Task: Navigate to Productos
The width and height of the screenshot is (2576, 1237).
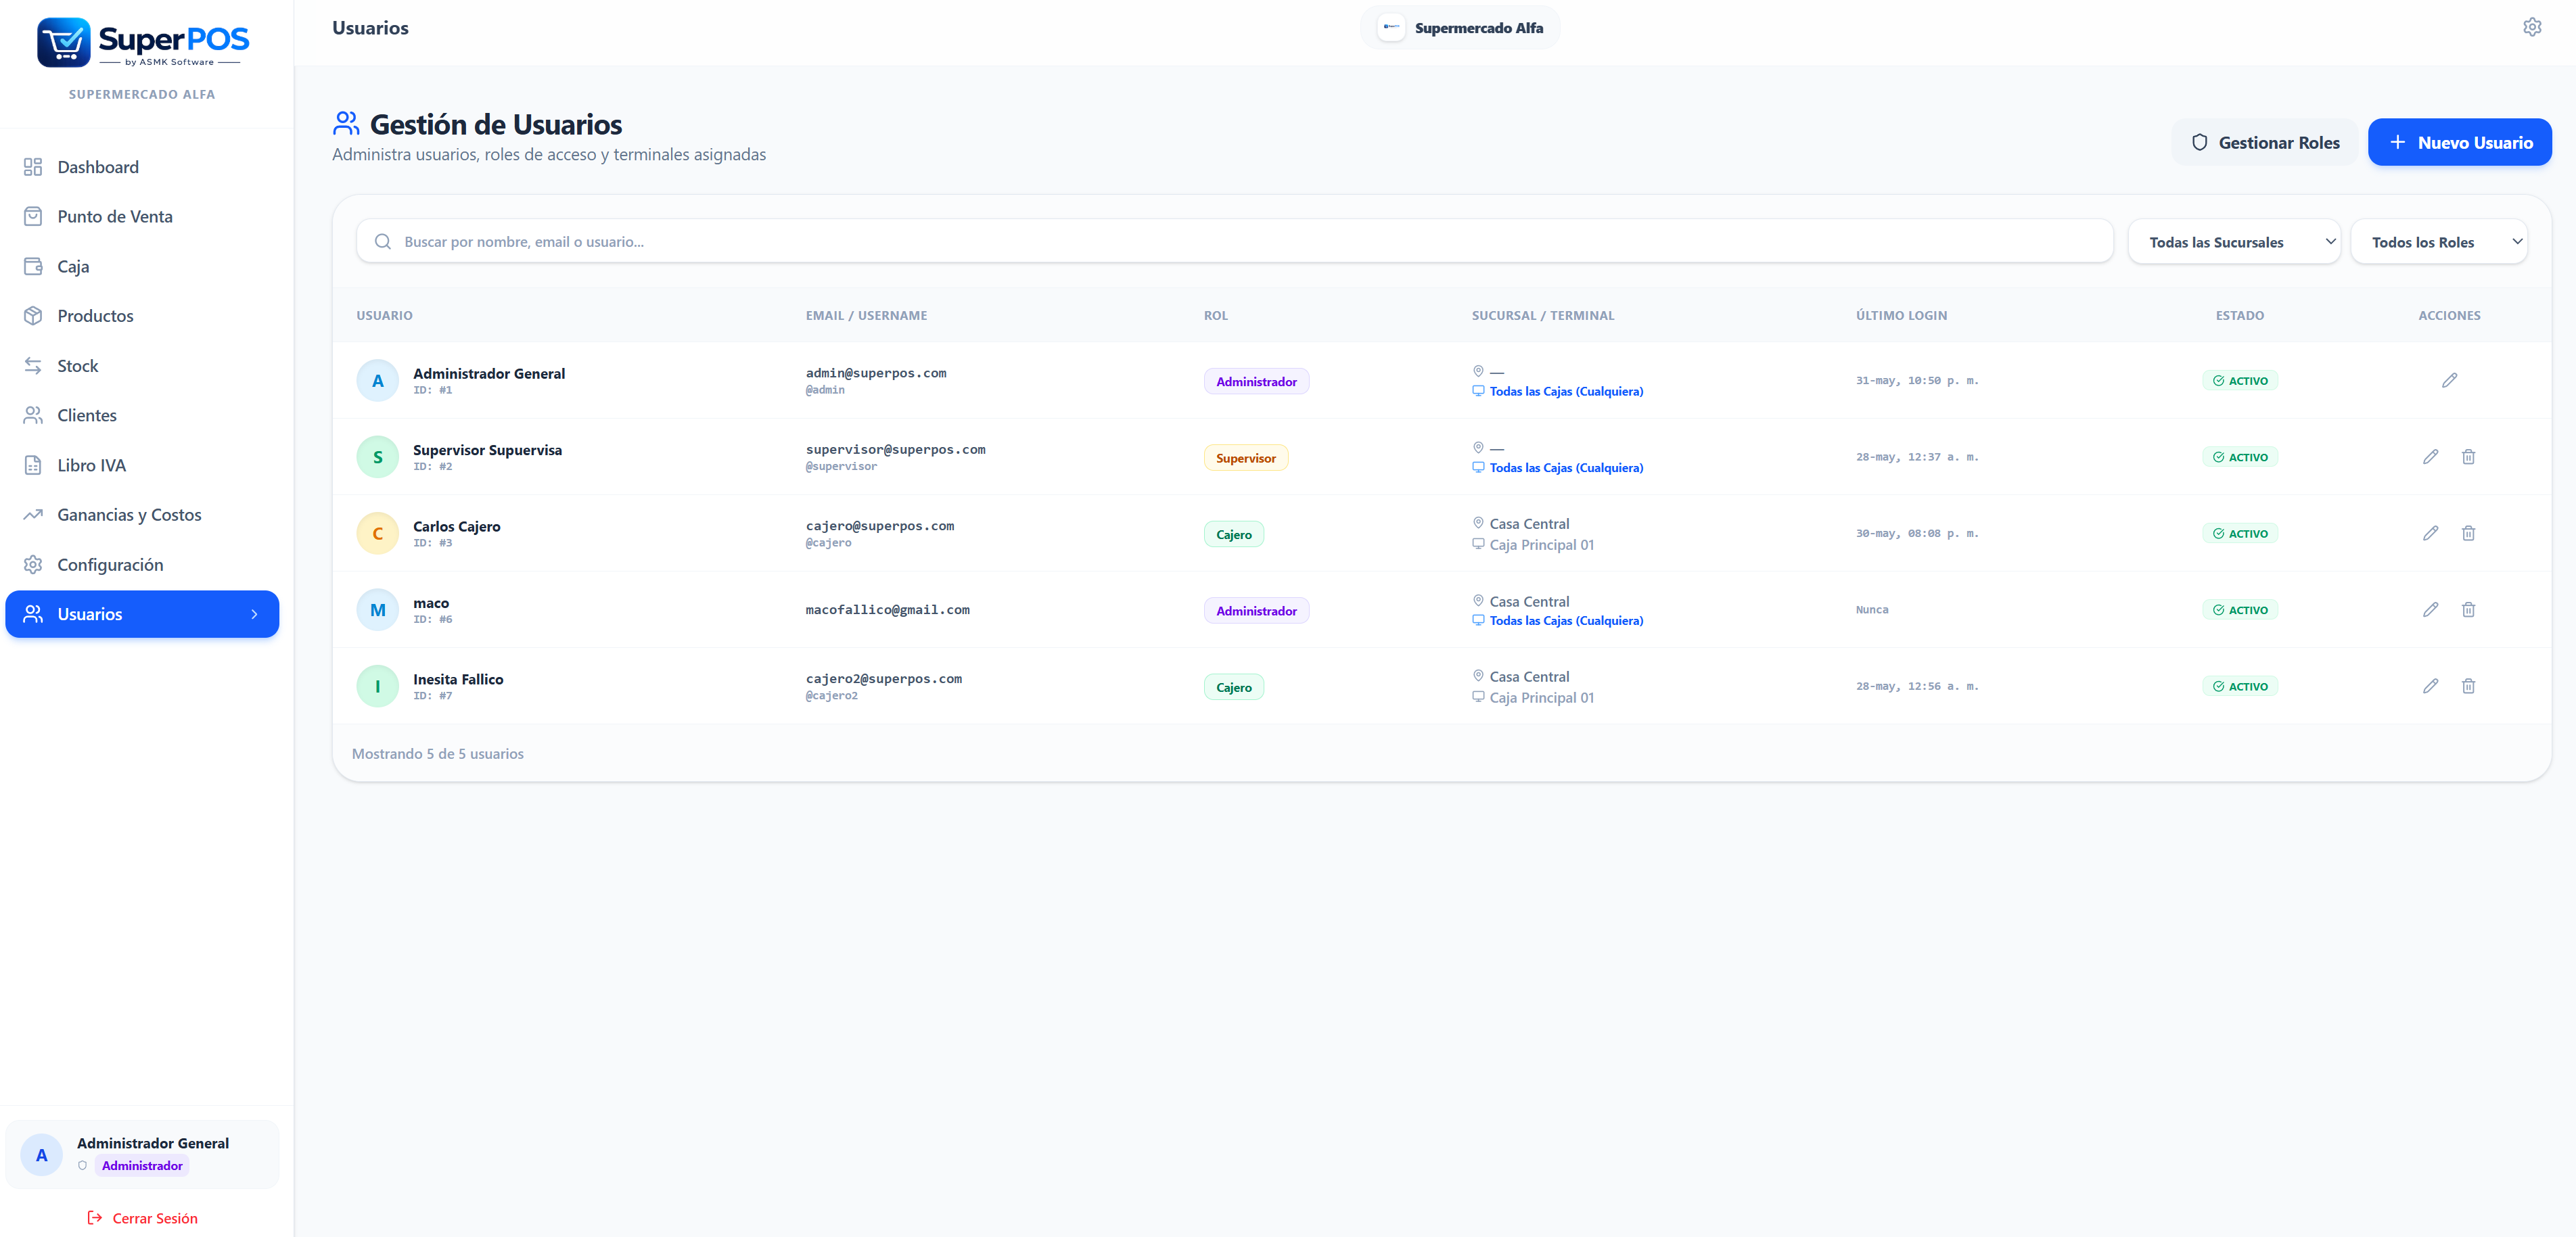Action: click(142, 316)
